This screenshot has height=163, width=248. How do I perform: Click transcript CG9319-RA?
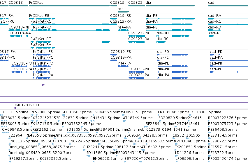121,22
